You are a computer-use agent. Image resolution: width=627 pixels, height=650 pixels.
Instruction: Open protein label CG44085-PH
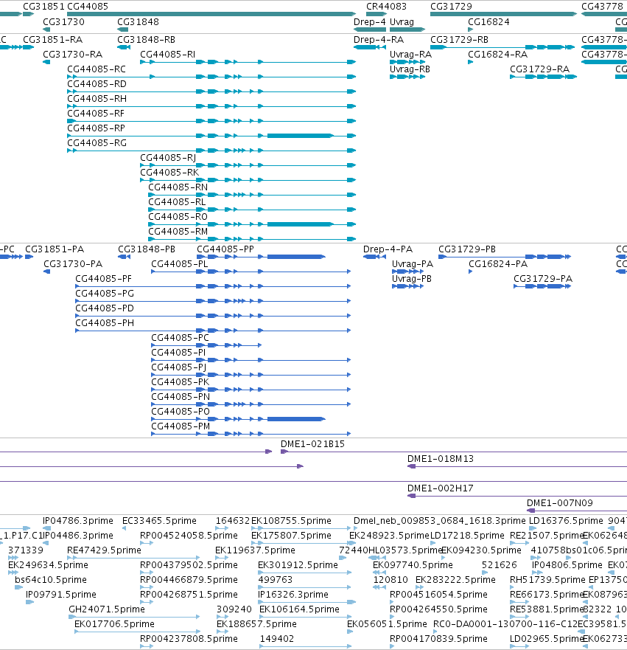pos(105,323)
